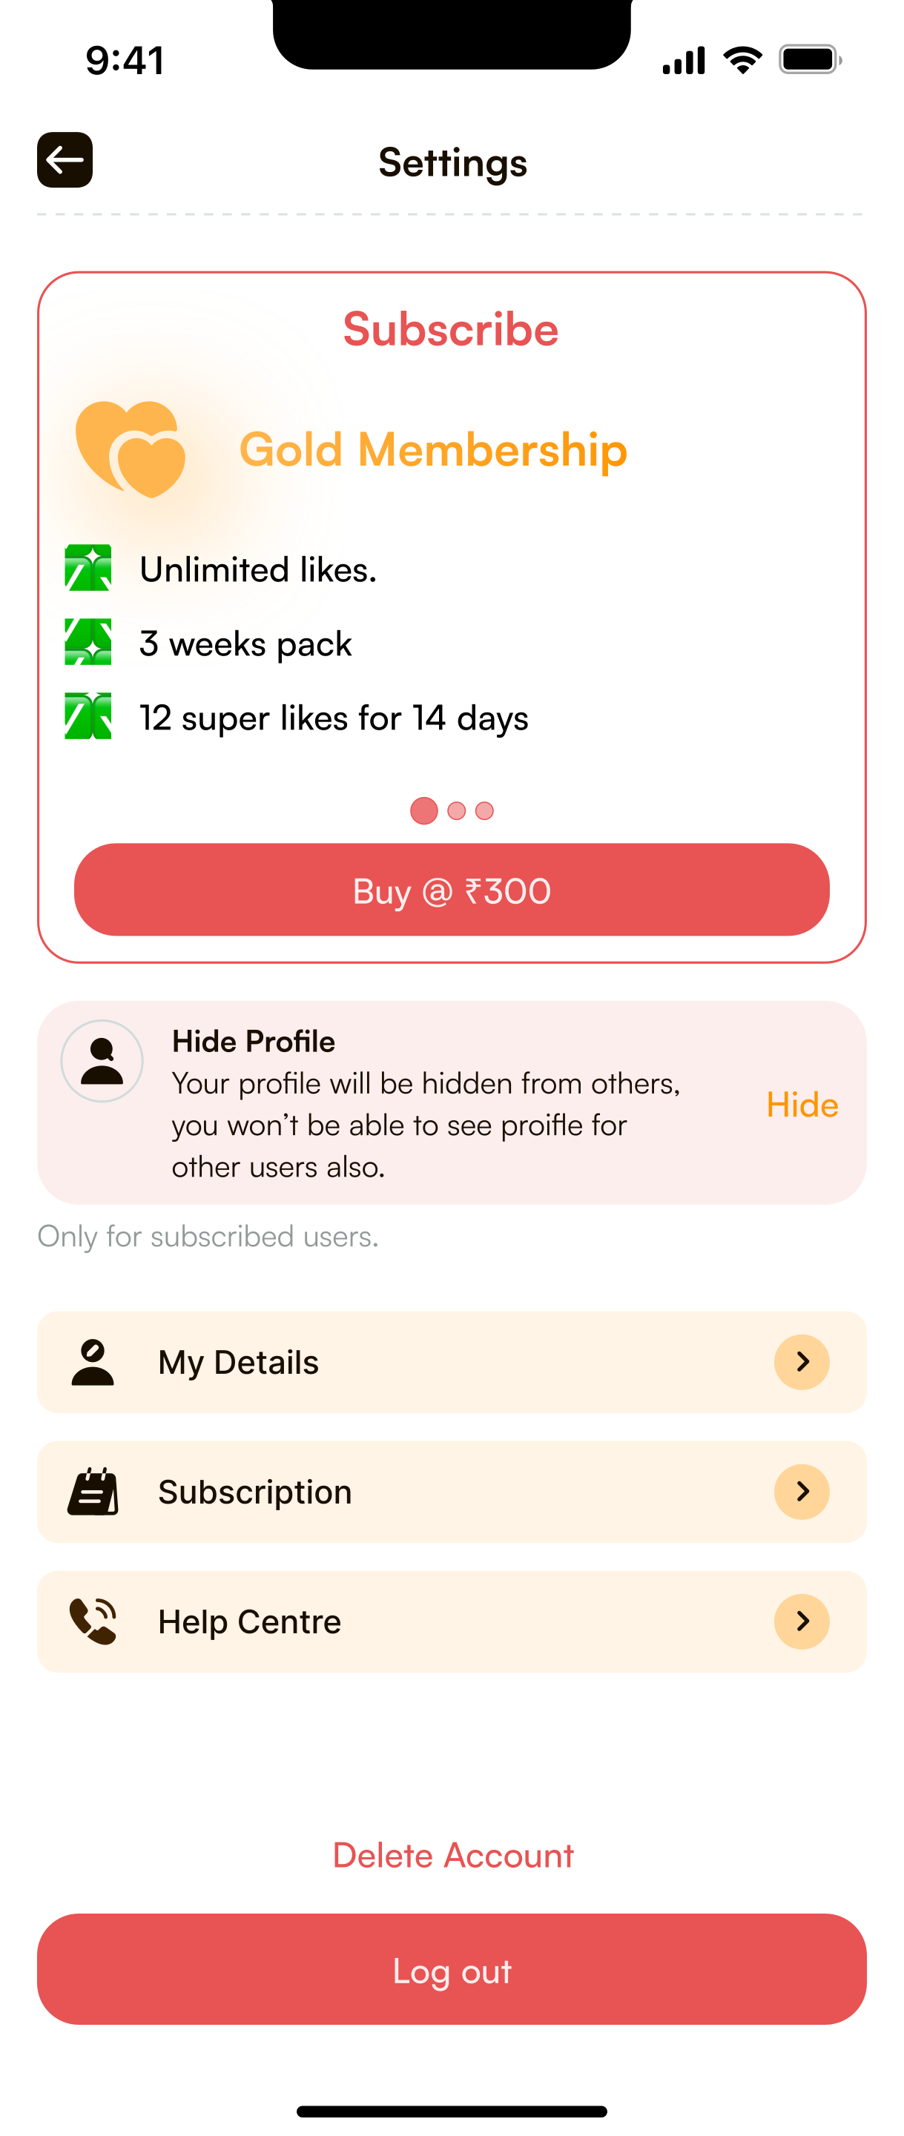Open the Subscription menu row
Image resolution: width=904 pixels, height=2136 pixels.
(x=452, y=1492)
